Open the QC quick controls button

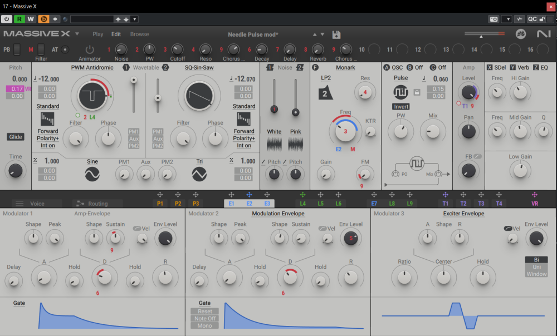pyautogui.click(x=532, y=19)
